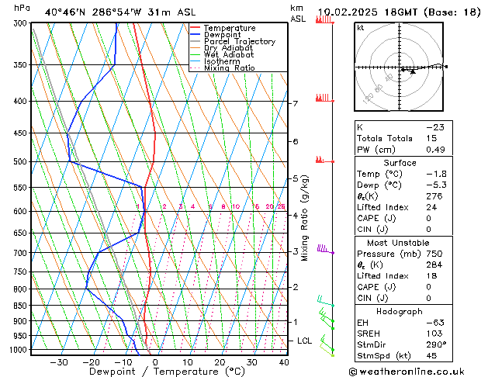
Task: Click the "1000" pressure level label
Action: pos(20,350)
